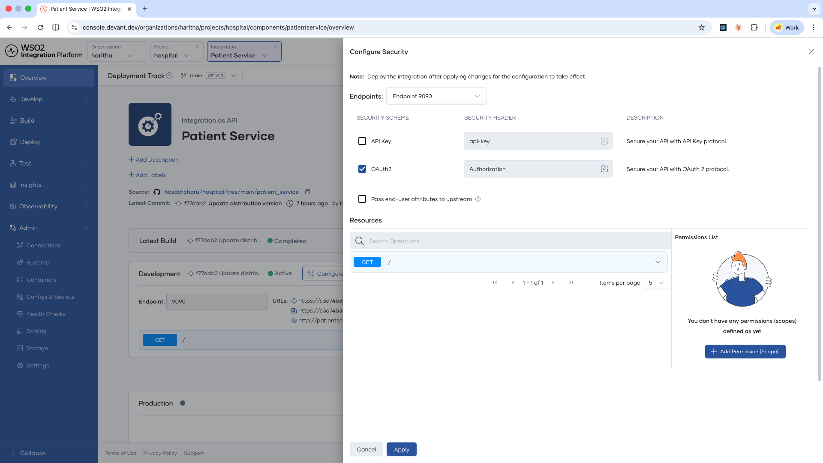Uncheck the OAuth2 security scheme
Image resolution: width=823 pixels, height=463 pixels.
pos(362,169)
